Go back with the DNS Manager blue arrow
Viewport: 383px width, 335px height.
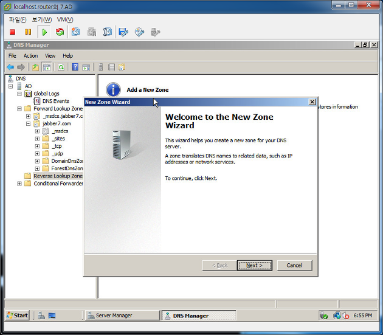10,67
